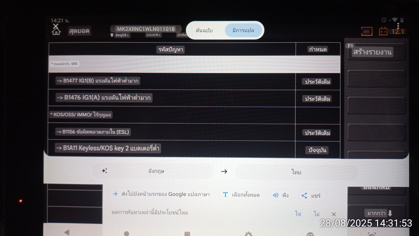
Task: Switch to ต้นฉบับ original text view
Action: (205, 30)
